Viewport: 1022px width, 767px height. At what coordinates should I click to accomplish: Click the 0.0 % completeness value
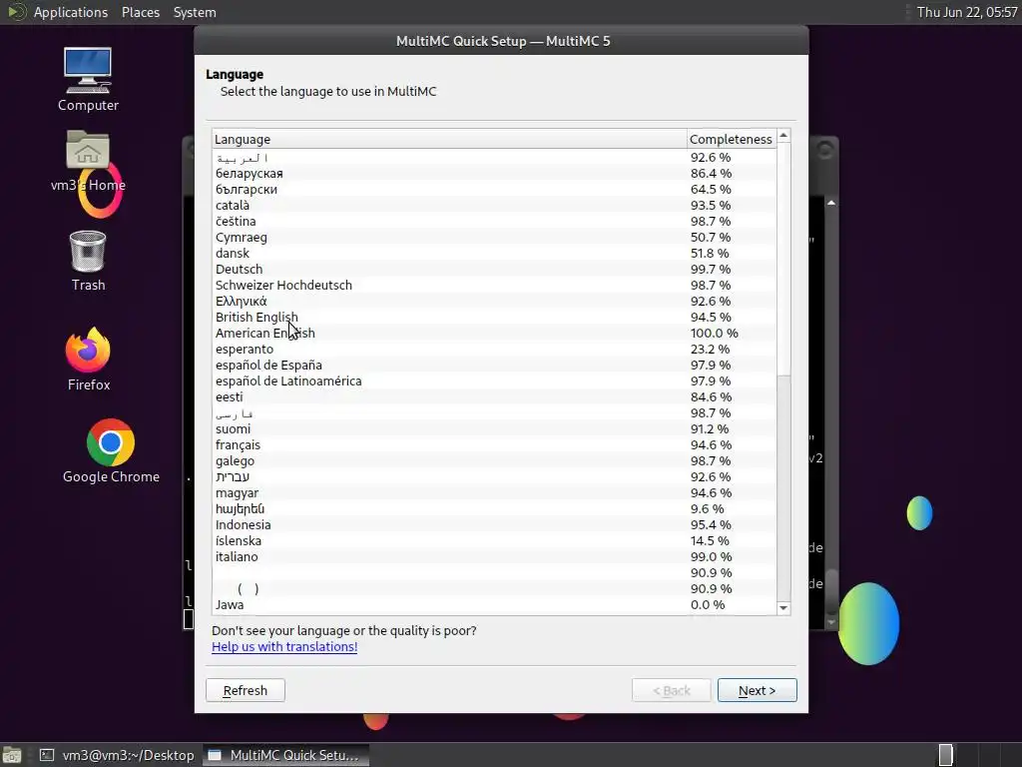[708, 604]
